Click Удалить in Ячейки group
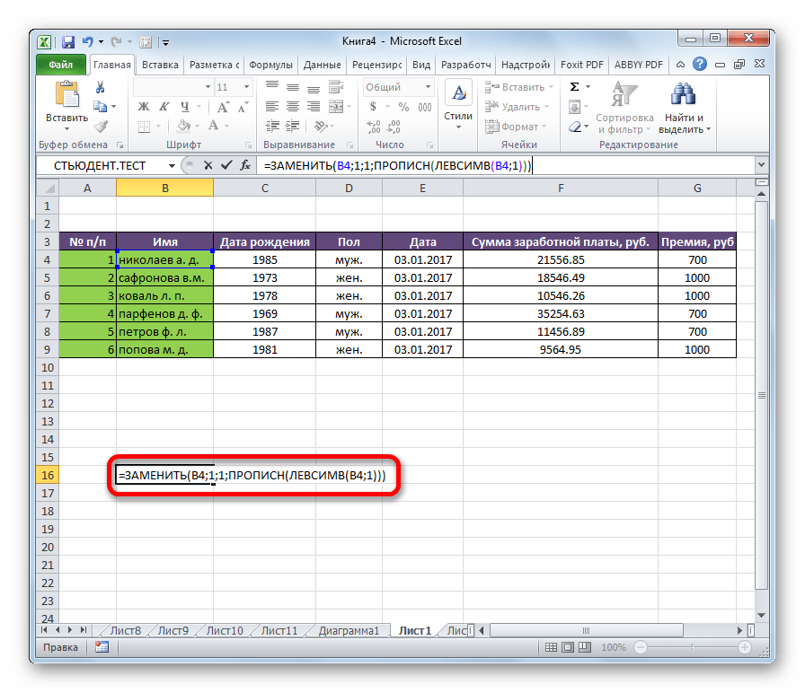805x693 pixels. pos(517,107)
